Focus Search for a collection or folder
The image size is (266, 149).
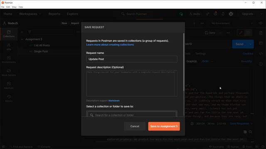(132, 115)
